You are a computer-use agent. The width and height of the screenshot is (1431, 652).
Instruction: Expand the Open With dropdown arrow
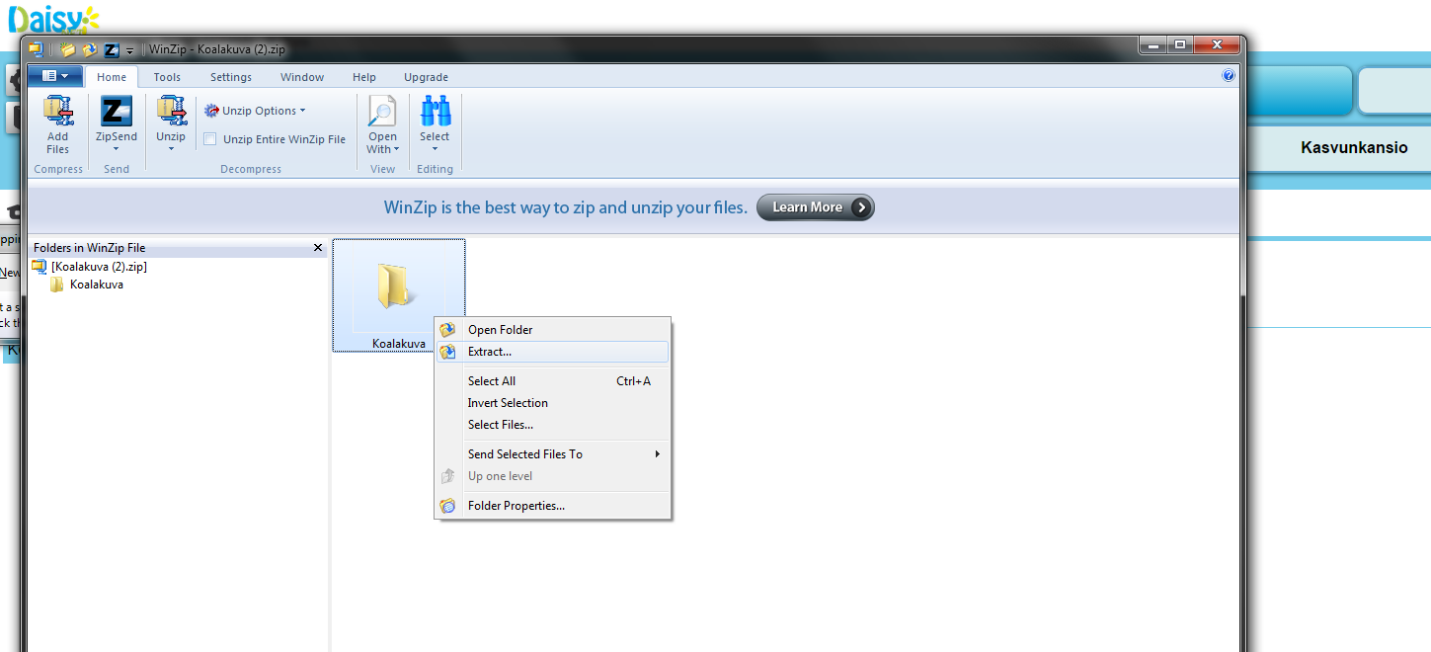tap(396, 150)
